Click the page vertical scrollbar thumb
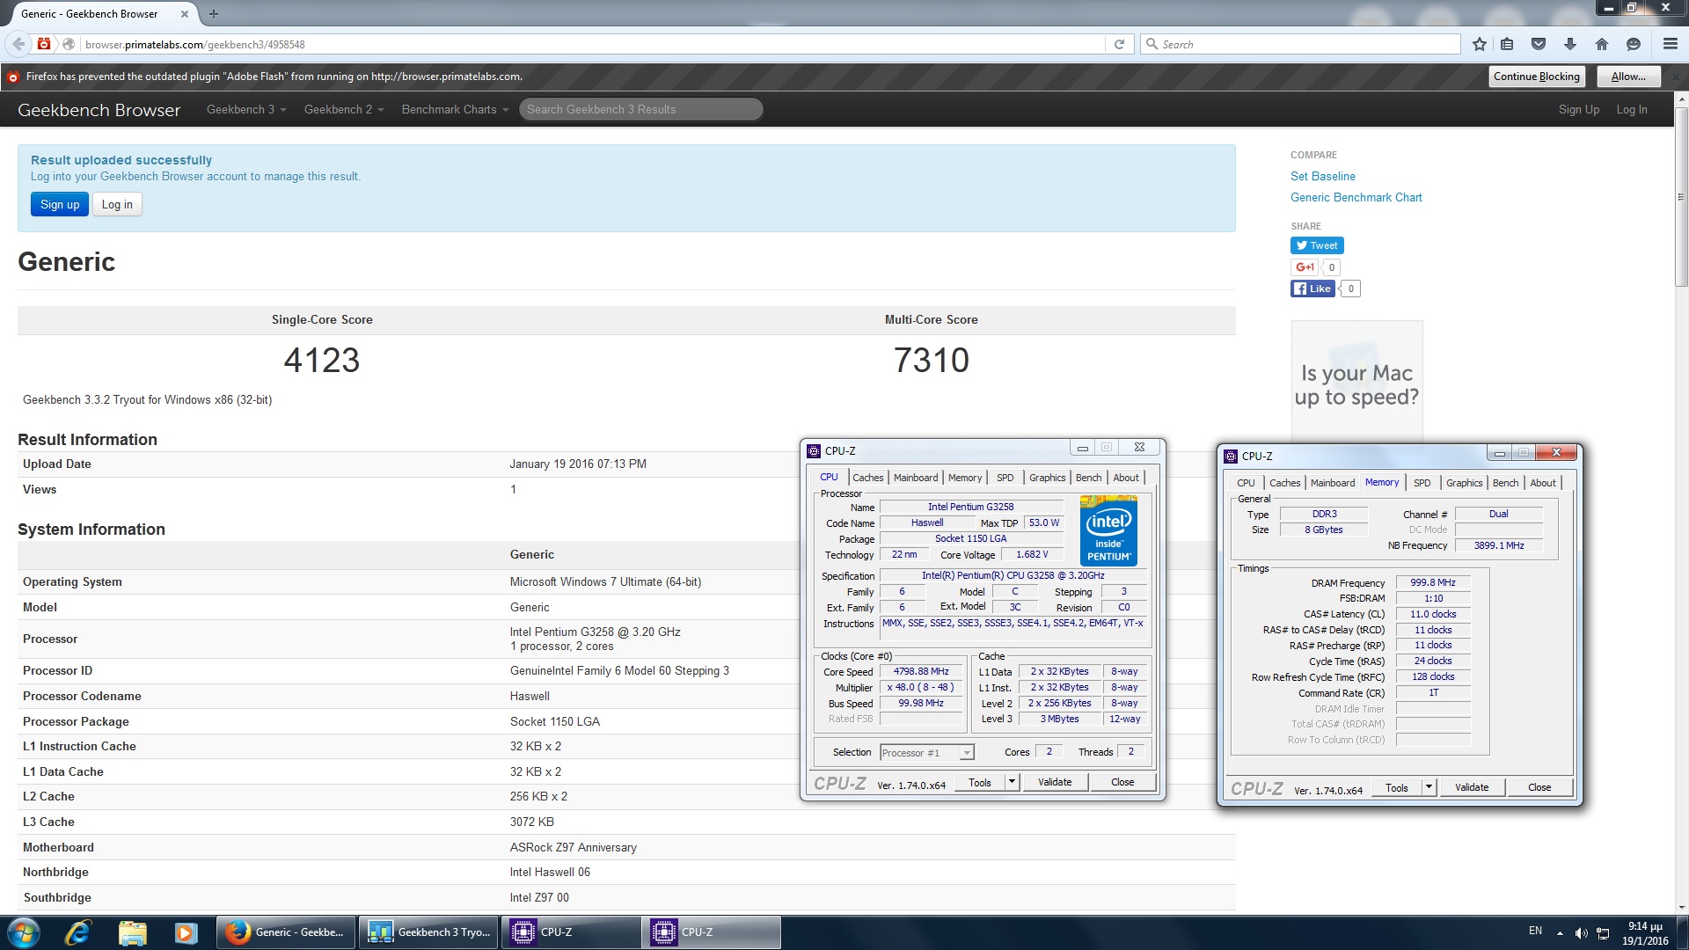This screenshot has height=950, width=1689. [1681, 195]
